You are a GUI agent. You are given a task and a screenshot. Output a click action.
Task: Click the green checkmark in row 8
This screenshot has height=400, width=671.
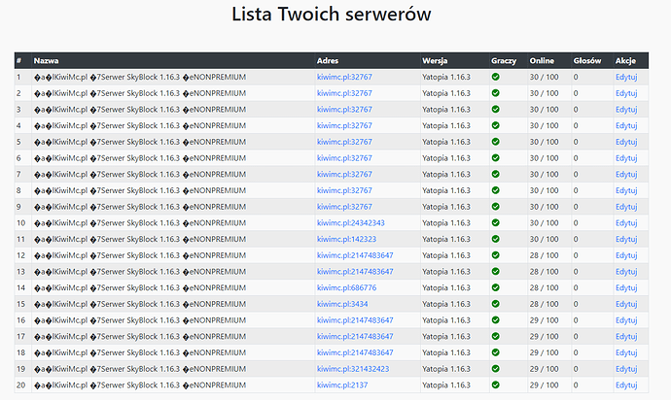tap(496, 190)
